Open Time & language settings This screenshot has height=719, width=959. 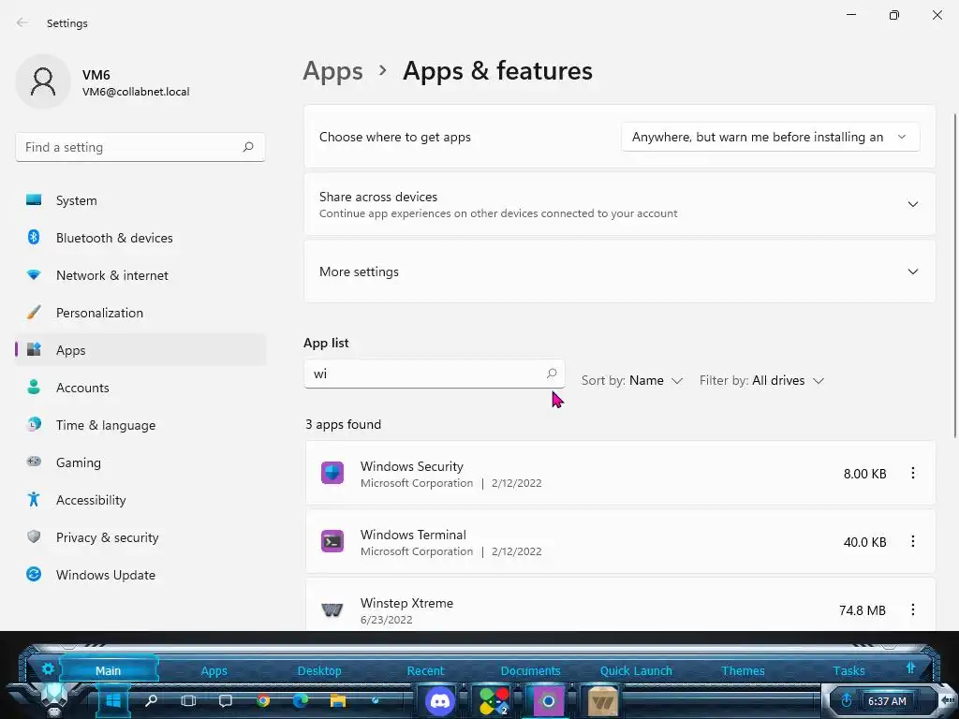tap(140, 425)
